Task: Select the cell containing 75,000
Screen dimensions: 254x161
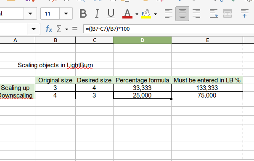Action: pyautogui.click(x=207, y=95)
